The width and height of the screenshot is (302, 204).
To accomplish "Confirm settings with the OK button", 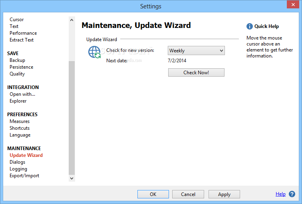I will click(153, 194).
